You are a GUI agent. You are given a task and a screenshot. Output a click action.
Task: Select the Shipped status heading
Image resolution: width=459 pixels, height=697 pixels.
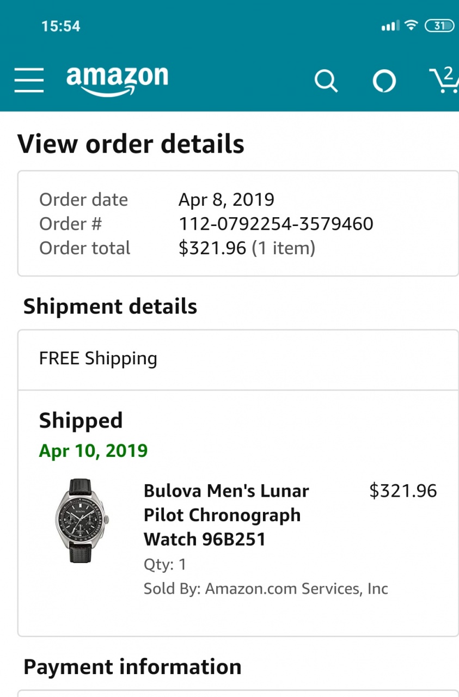[x=81, y=420]
